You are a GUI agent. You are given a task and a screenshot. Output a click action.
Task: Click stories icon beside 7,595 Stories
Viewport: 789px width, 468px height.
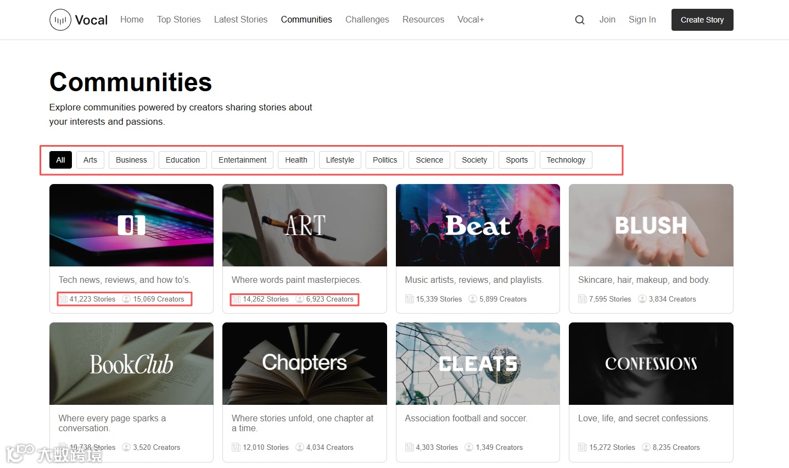[x=583, y=299]
